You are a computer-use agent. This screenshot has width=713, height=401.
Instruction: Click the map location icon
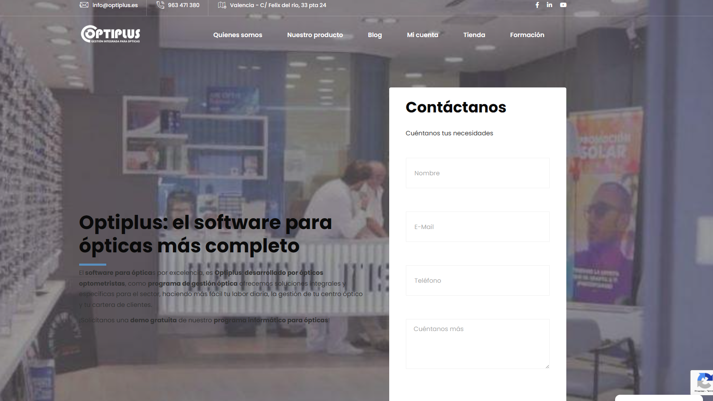pos(222,5)
